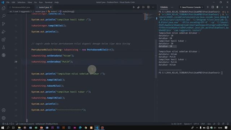
Task: Click the tester1 class breadcrumb segment
Action: coord(54,12)
